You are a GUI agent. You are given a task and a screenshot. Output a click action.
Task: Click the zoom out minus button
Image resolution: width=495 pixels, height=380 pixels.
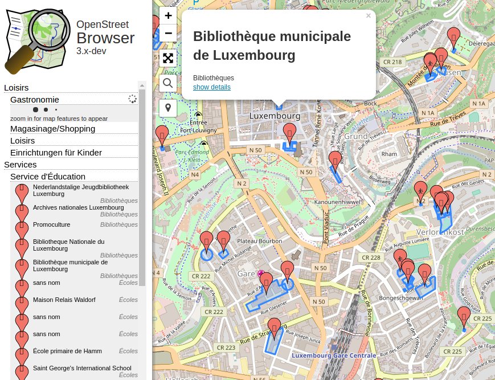168,33
